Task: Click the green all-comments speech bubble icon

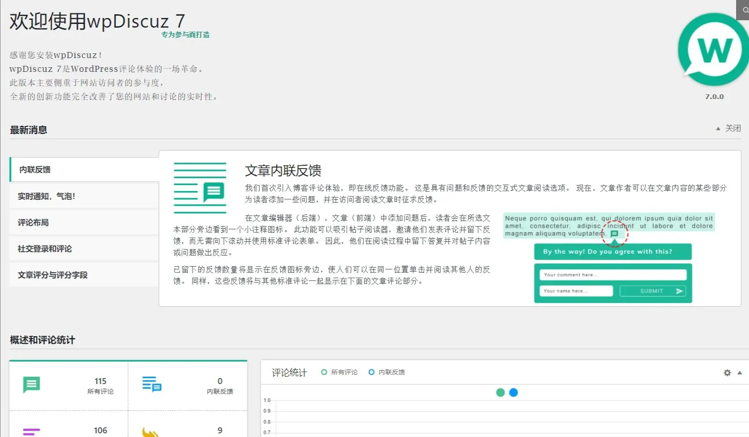Action: click(31, 385)
